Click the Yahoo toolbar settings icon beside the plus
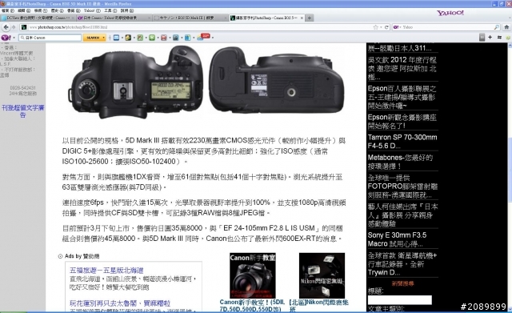 pyautogui.click(x=499, y=38)
